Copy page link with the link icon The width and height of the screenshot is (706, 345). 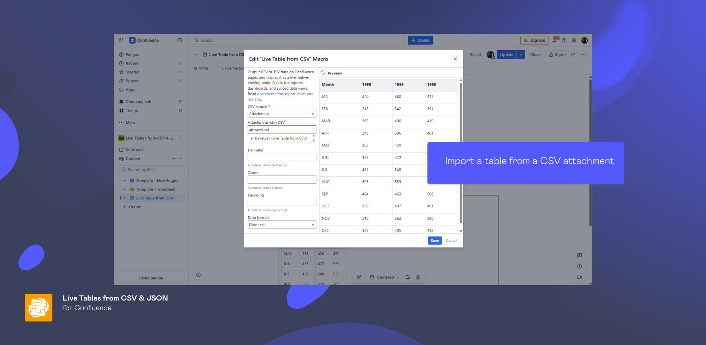573,54
